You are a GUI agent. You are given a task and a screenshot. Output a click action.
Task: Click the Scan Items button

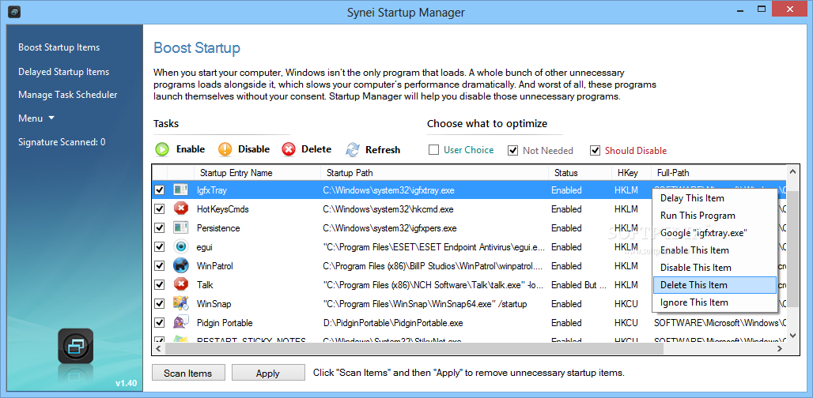[x=188, y=373]
